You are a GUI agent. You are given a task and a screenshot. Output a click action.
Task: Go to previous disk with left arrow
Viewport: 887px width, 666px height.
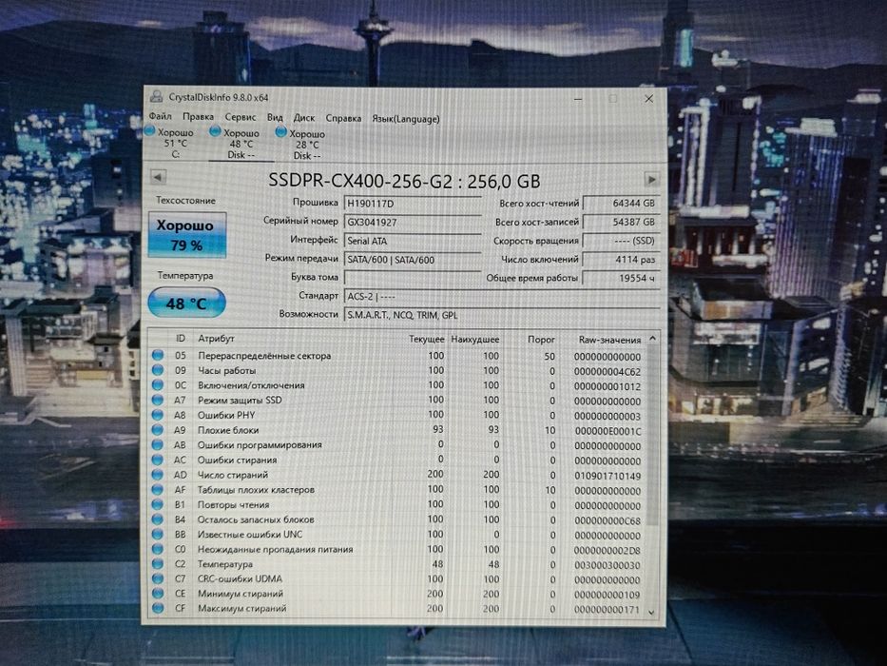[159, 177]
